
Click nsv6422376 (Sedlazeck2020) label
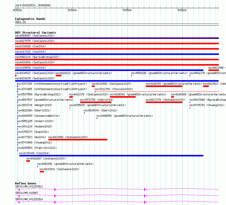click(x=89, y=94)
